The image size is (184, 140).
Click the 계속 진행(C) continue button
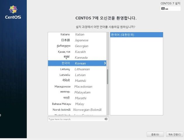pos(175,134)
